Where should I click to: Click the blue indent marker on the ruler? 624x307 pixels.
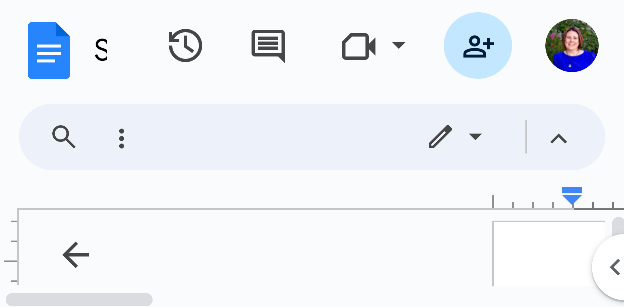tap(572, 196)
